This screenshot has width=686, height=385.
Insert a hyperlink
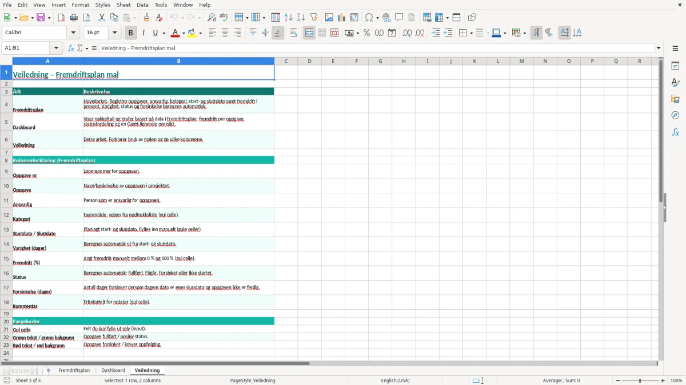point(387,18)
